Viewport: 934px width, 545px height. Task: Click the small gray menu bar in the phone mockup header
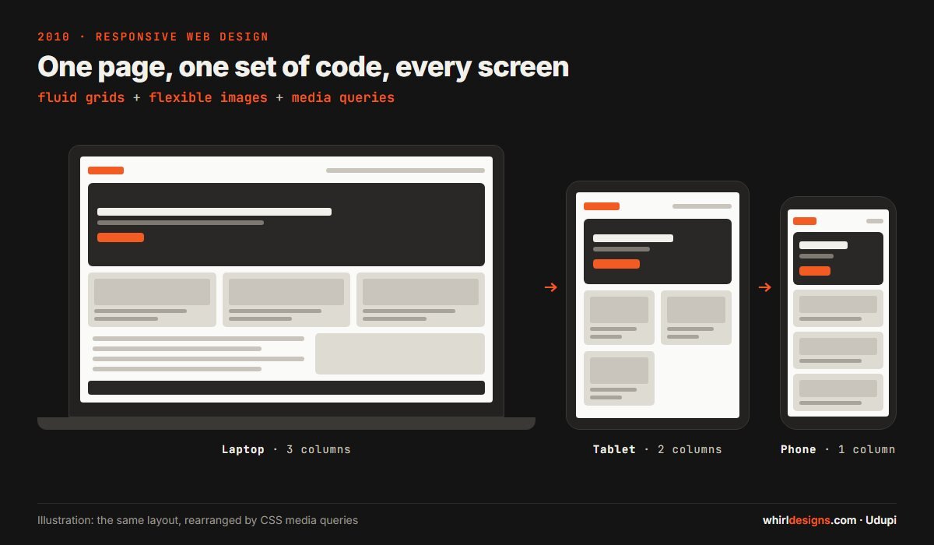(x=875, y=221)
